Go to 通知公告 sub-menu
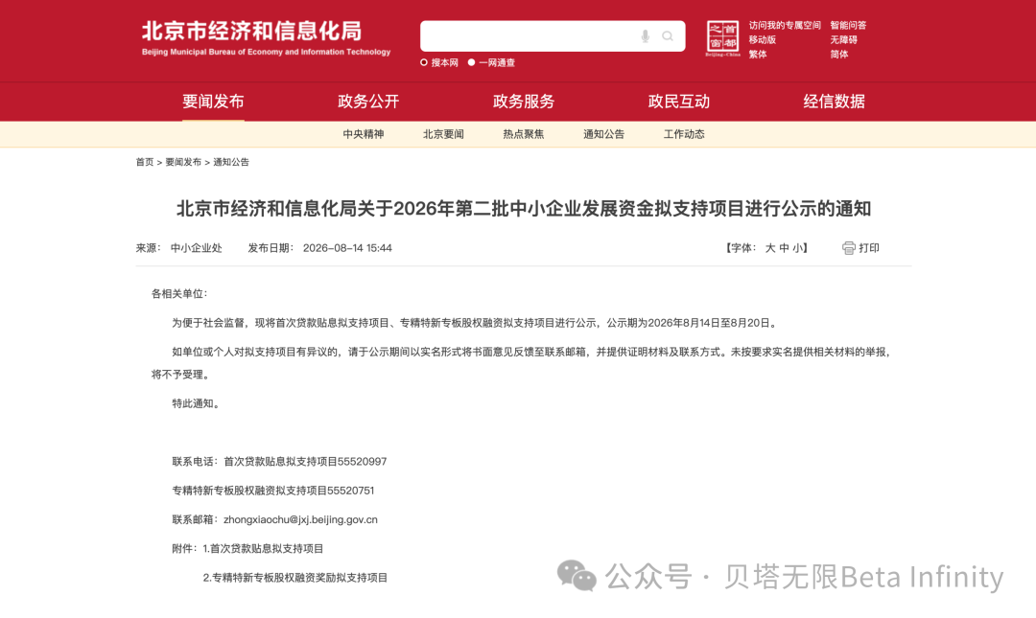This screenshot has width=1036, height=618. pyautogui.click(x=604, y=134)
